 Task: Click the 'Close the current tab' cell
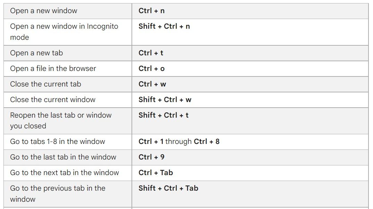pos(68,84)
